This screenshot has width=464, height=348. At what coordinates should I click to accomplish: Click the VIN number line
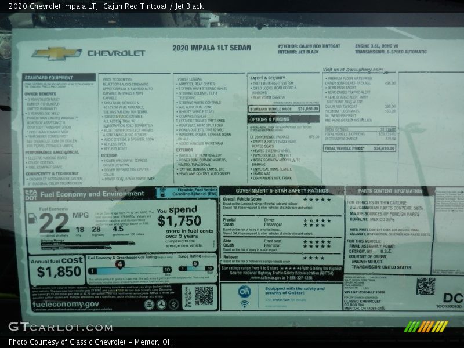tap(365, 292)
